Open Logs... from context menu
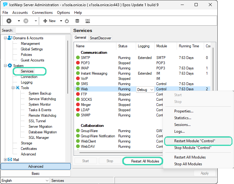This screenshot has height=184, width=234. pyautogui.click(x=198, y=131)
